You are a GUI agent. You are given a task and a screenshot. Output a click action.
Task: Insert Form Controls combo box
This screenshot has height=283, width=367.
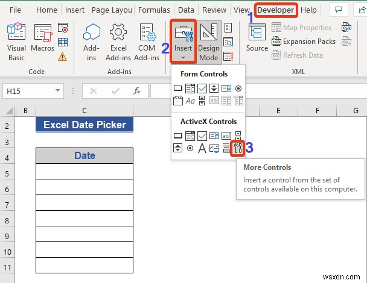tap(190, 89)
